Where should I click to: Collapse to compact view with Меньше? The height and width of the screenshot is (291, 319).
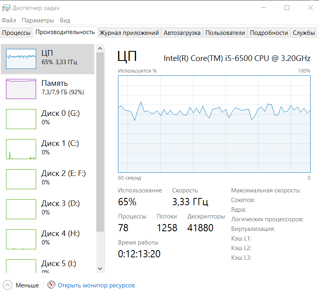[x=21, y=285]
